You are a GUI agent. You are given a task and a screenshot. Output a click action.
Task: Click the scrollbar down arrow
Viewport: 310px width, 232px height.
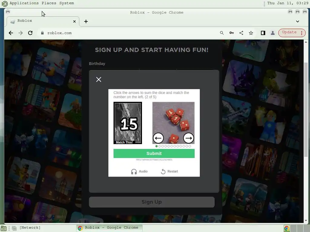click(x=306, y=220)
